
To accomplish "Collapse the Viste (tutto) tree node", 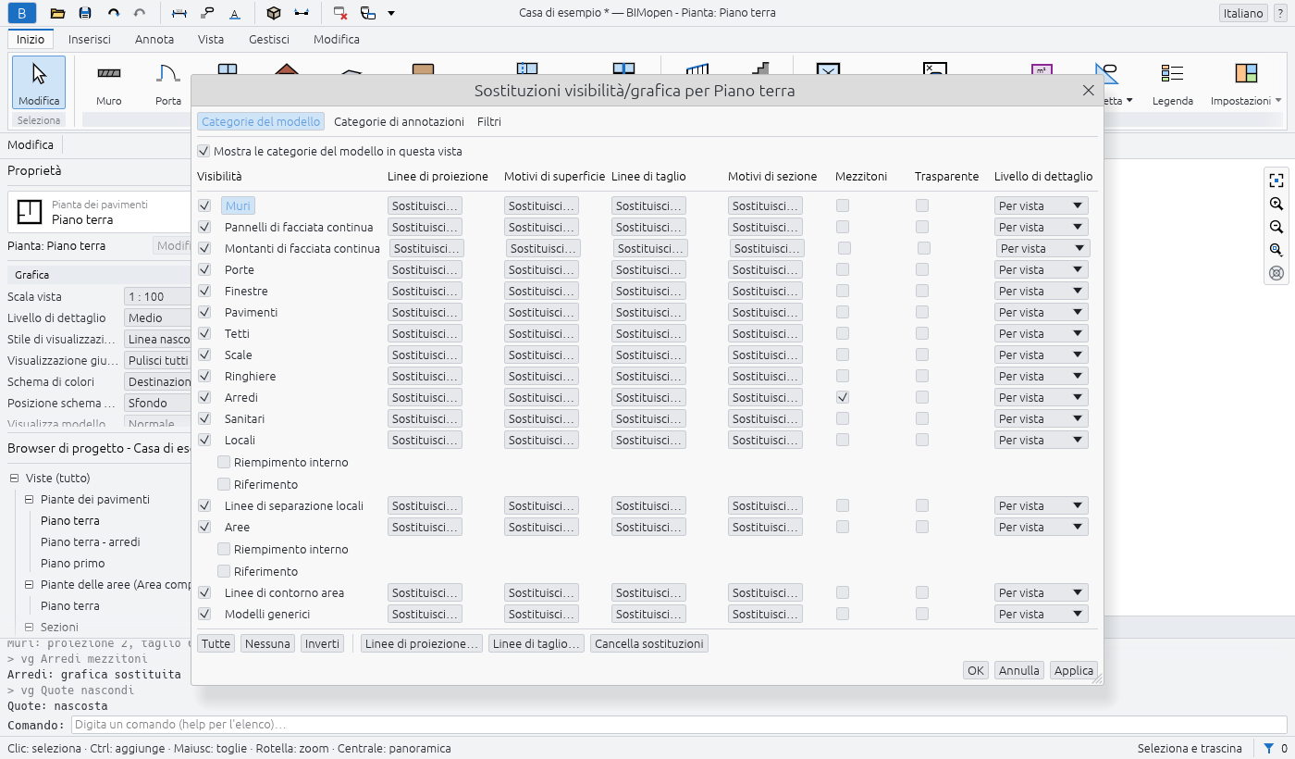I will pos(15,479).
